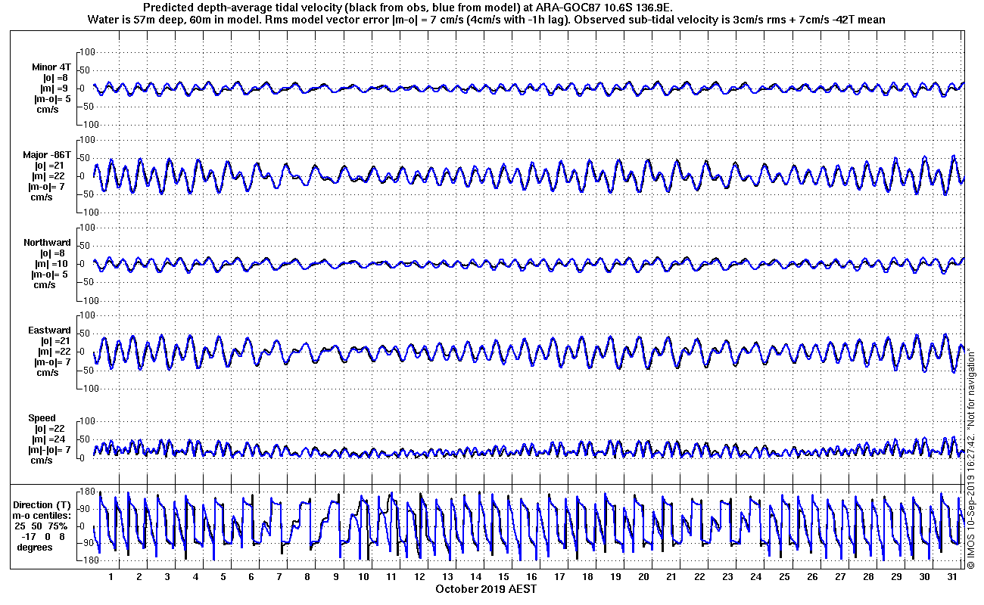Click day '13' on the date axis

tap(447, 577)
